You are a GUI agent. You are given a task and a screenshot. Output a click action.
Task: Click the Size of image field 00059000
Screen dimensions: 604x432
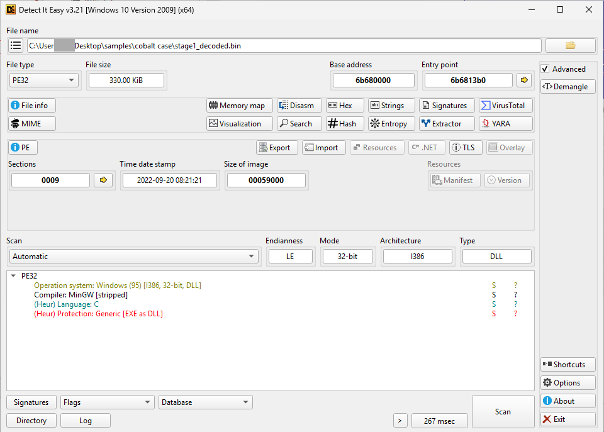pos(266,180)
